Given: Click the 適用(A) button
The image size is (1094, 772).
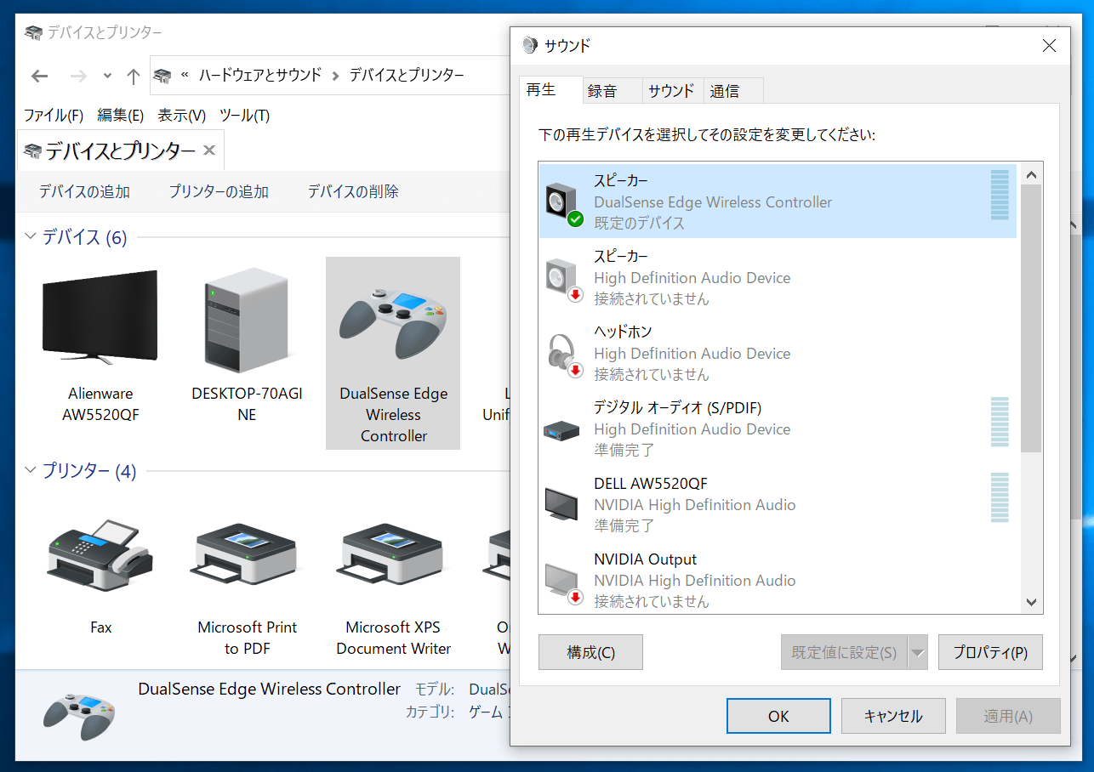Looking at the screenshot, I should click(1008, 716).
